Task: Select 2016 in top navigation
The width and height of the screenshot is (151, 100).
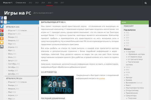Action: (x=56, y=3)
